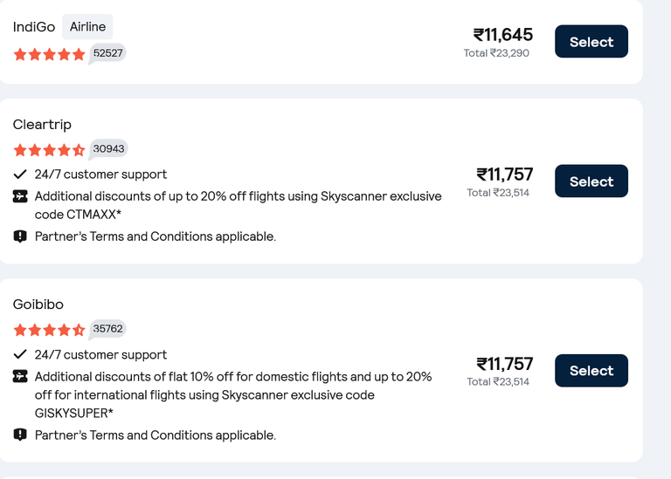Select the Cleartrip flight offer
The height and width of the screenshot is (479, 671).
pos(591,181)
